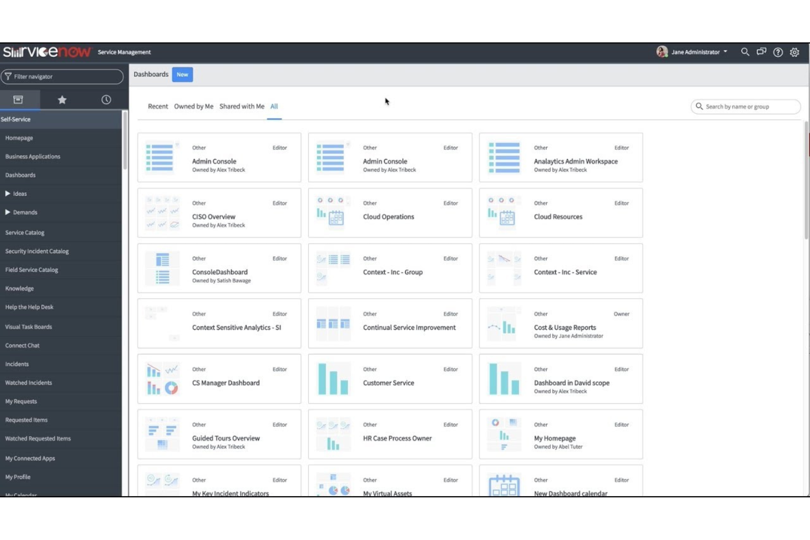Click New to create a dashboard
Image resolution: width=810 pixels, height=540 pixels.
click(182, 74)
